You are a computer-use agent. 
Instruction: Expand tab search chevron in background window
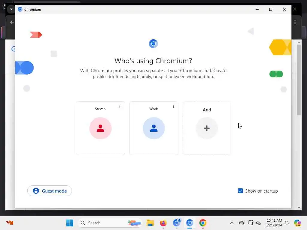point(11,9)
